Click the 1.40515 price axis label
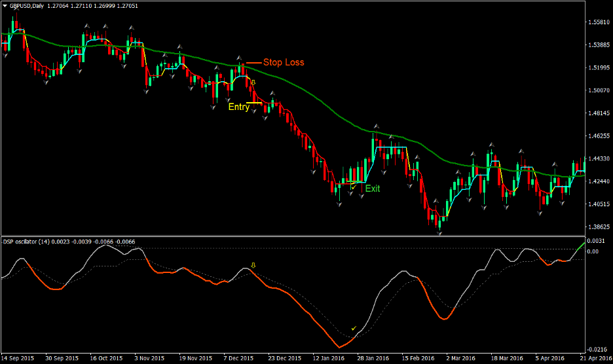This screenshot has height=364, width=613. click(x=599, y=204)
